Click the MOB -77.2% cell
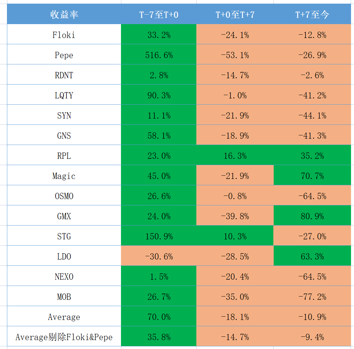 point(312,297)
